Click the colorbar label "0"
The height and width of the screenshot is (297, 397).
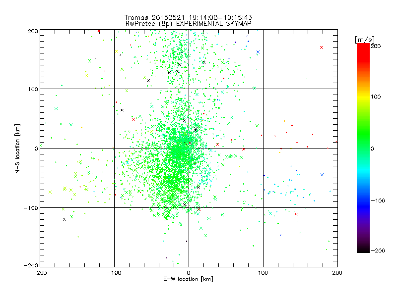[372, 148]
